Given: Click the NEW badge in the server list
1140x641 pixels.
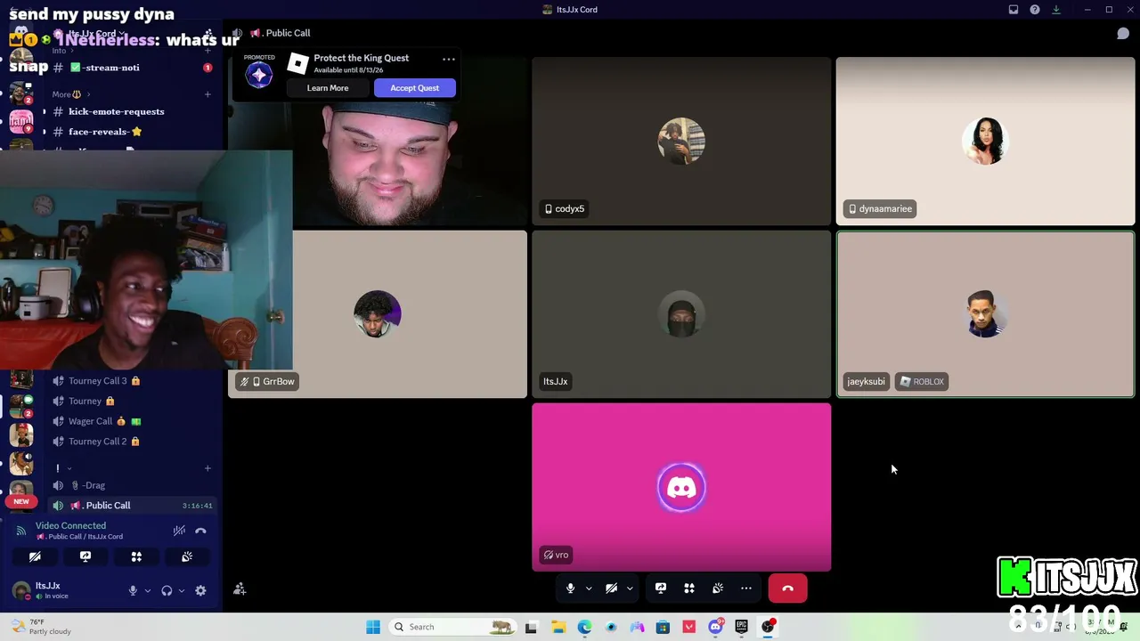Looking at the screenshot, I should [x=21, y=501].
